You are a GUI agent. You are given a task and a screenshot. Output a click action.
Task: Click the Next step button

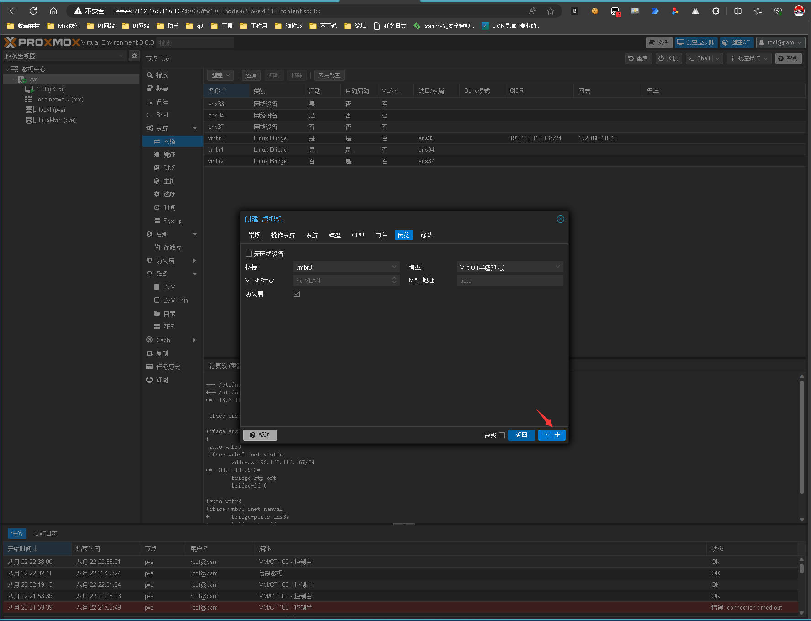551,435
